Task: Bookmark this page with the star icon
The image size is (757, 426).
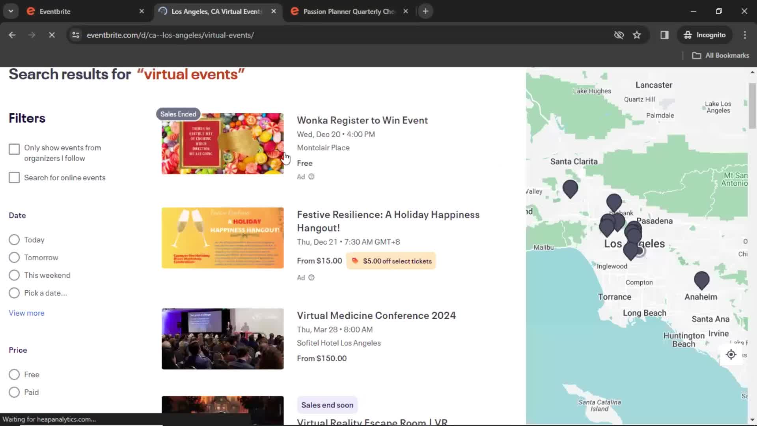Action: click(637, 35)
